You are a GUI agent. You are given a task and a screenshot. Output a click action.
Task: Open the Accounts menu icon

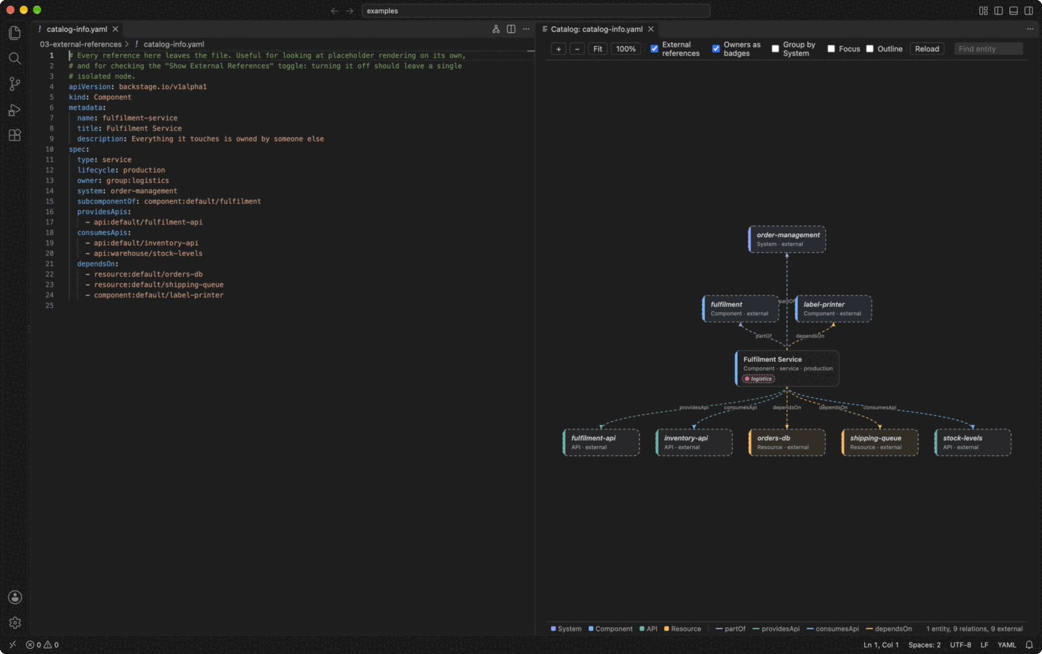click(x=15, y=597)
